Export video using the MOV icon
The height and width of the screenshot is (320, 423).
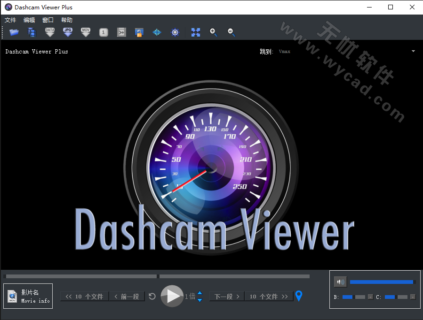tap(85, 32)
